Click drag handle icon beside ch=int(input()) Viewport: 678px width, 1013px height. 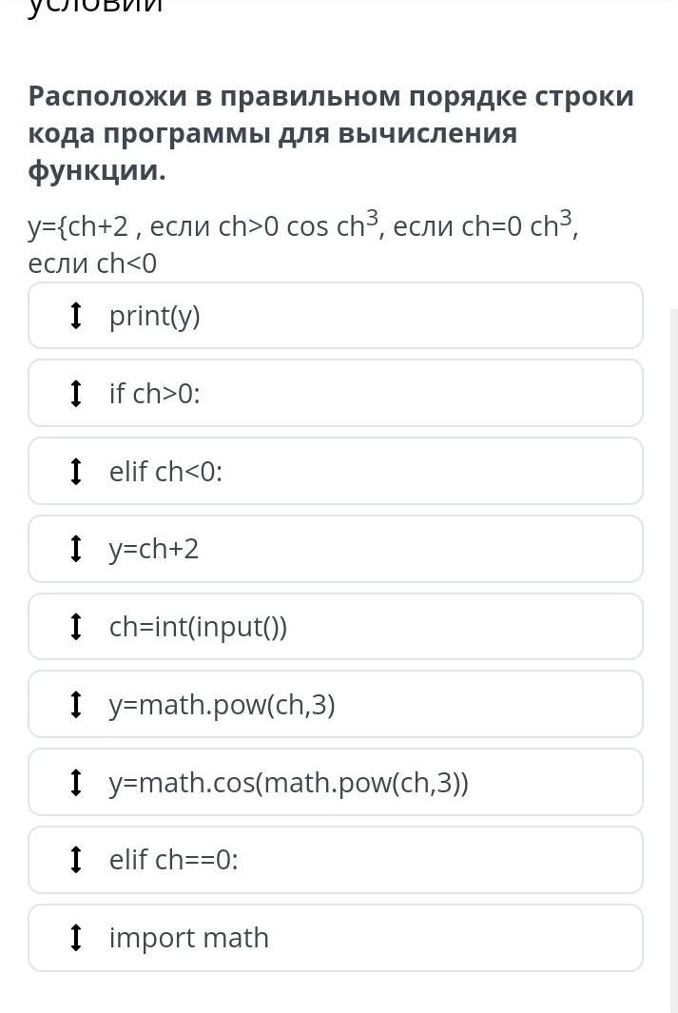coord(77,627)
